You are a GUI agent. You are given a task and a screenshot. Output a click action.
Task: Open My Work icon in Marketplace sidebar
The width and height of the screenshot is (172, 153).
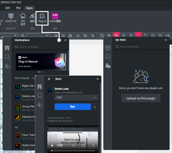pos(7,66)
